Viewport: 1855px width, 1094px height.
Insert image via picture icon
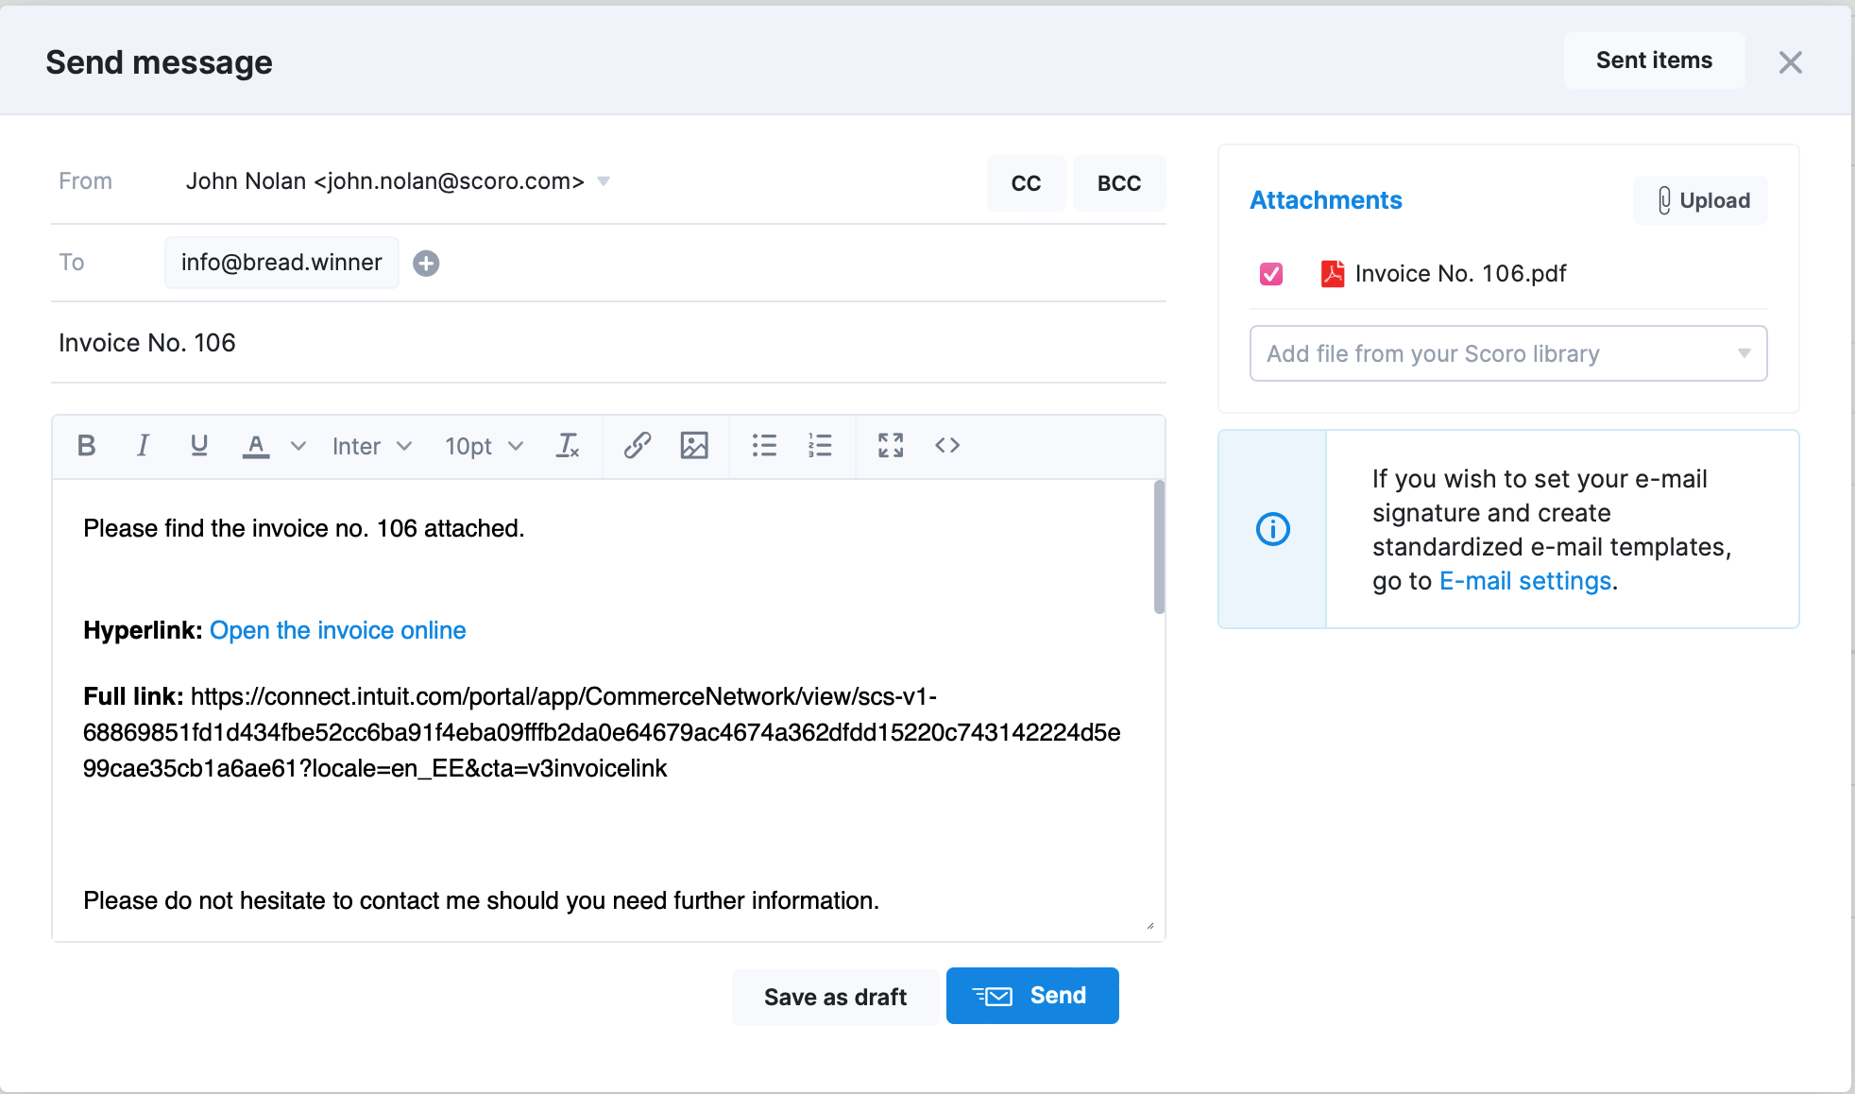[694, 445]
